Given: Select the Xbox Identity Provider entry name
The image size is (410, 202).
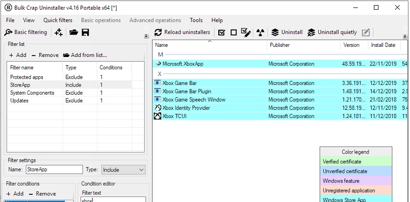Looking at the screenshot, I should pos(186,108).
